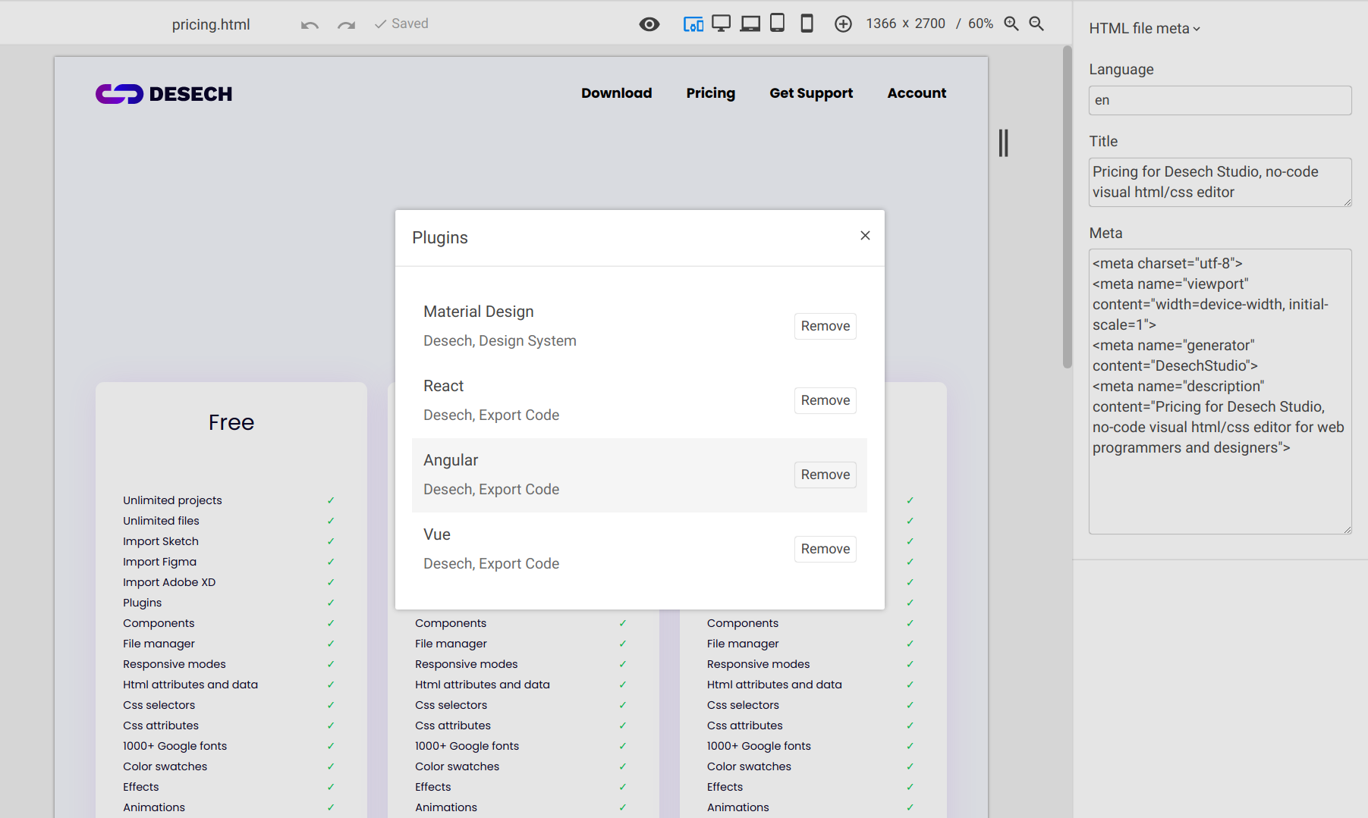Click the zoom out magnifier icon
This screenshot has width=1368, height=818.
[x=1036, y=24]
